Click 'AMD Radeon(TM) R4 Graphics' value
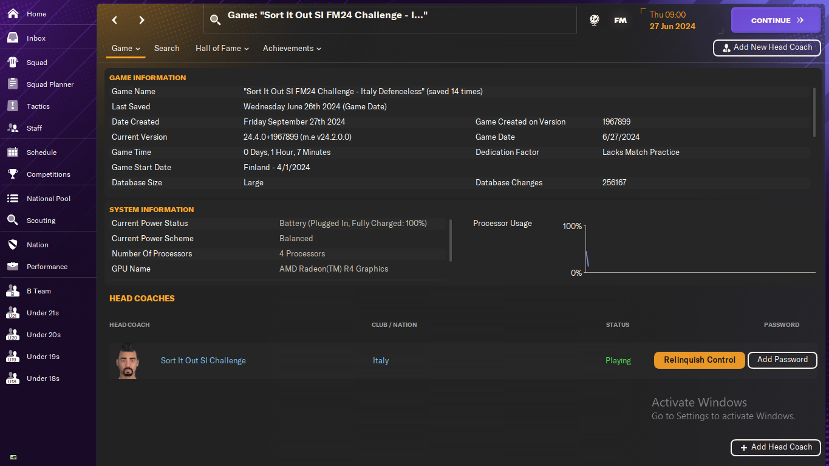829x466 pixels. tap(333, 269)
